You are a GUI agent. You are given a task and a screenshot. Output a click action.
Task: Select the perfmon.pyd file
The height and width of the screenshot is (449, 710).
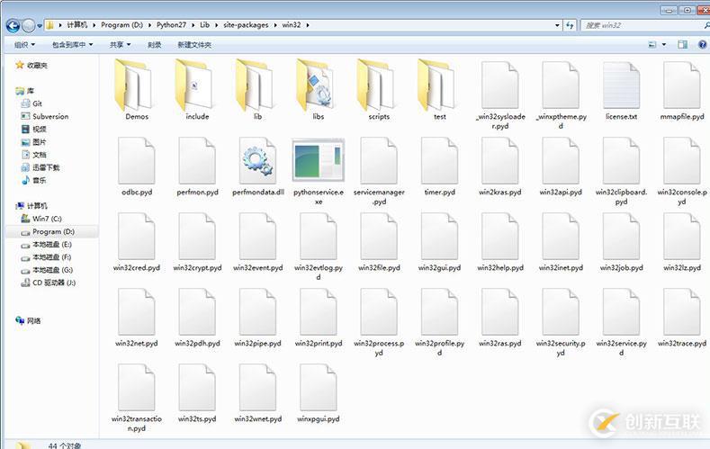tap(197, 166)
